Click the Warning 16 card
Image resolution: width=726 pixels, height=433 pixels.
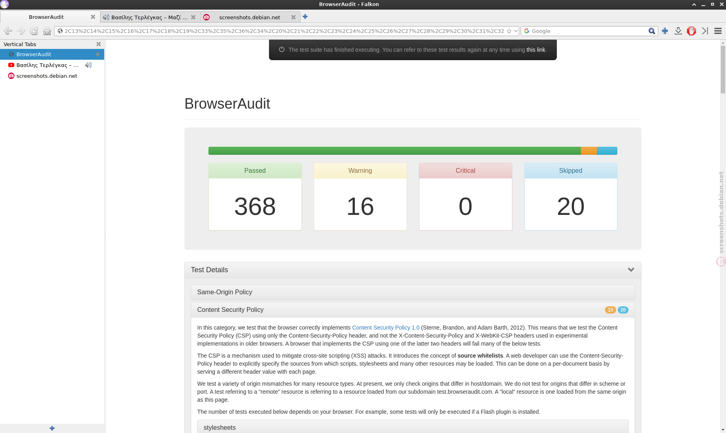pos(360,196)
